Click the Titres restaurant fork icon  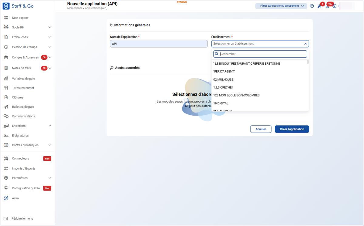click(6, 88)
